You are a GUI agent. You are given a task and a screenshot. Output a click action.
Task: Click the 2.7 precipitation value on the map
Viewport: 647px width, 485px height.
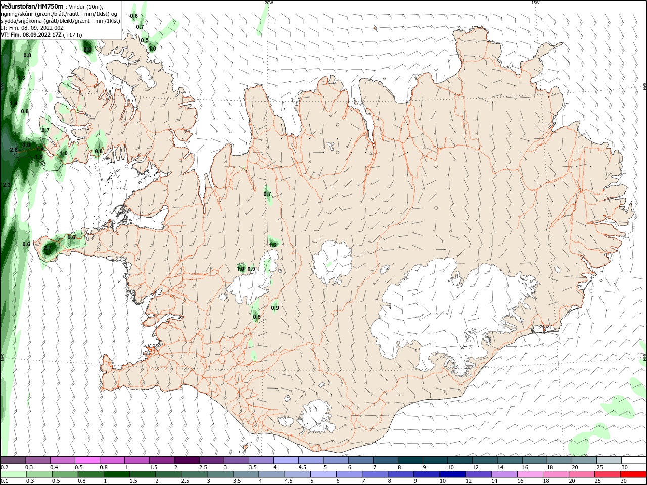tap(48, 248)
